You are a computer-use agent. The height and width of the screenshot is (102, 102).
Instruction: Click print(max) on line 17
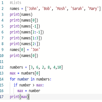point(19,97)
